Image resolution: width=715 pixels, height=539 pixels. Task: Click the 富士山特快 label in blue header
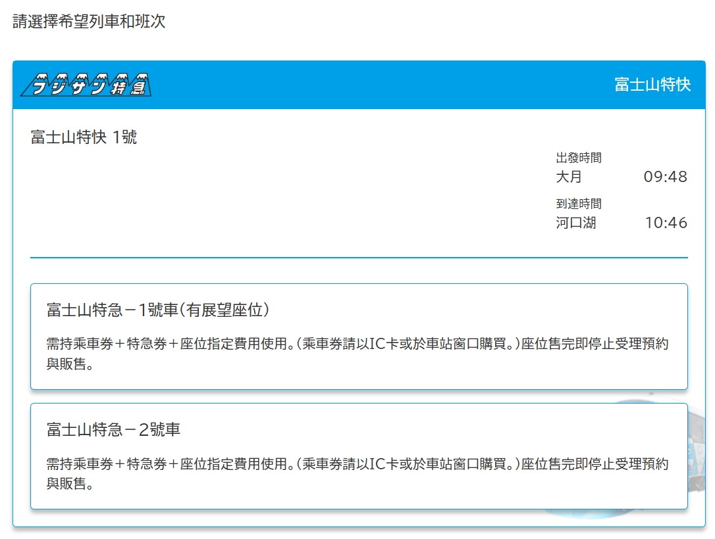[x=652, y=85]
